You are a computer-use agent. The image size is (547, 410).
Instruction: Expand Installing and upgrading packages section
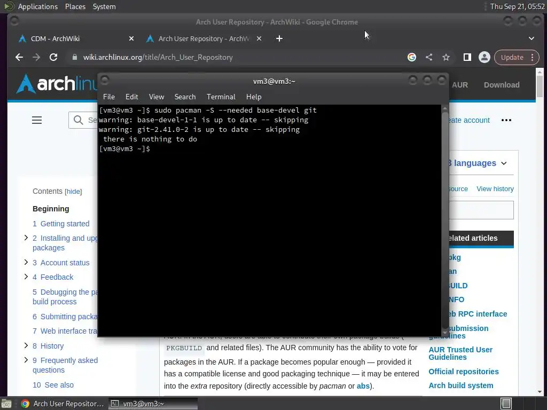(26, 238)
